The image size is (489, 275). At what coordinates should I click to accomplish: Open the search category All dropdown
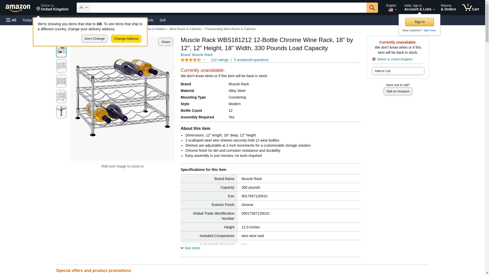[83, 8]
